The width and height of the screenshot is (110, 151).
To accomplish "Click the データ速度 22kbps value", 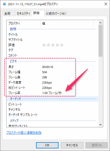I will coord(47,83).
